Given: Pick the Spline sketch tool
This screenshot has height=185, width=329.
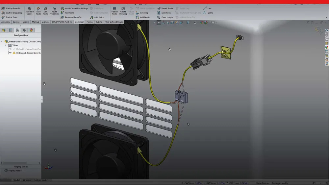Looking at the screenshot, I should (208, 13).
